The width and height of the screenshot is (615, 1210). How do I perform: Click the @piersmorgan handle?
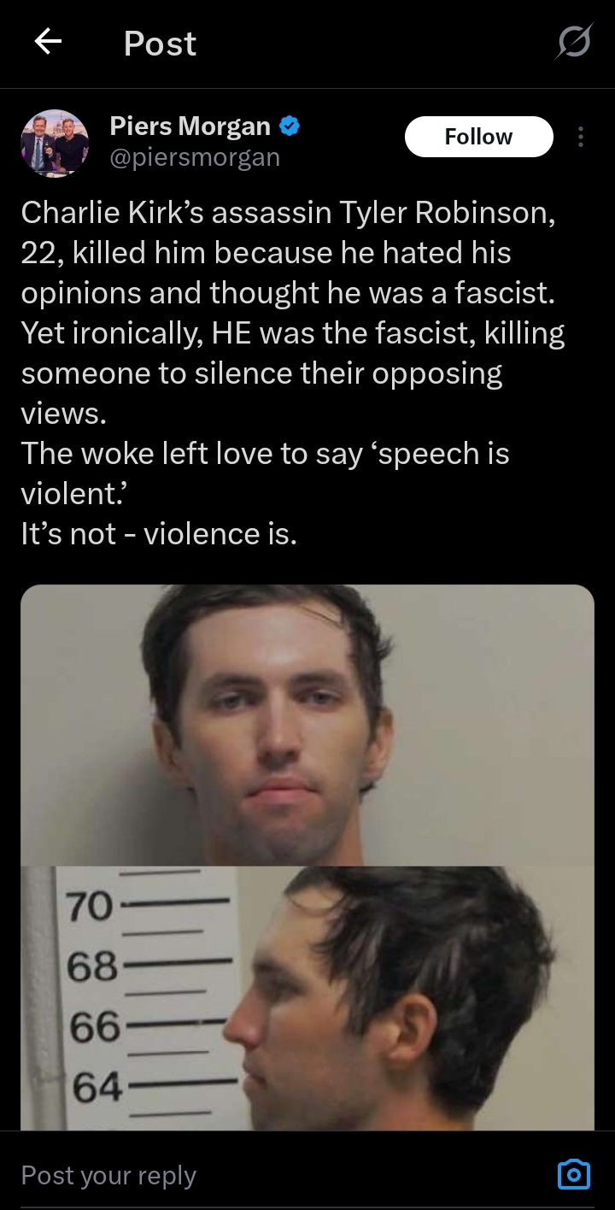click(195, 158)
